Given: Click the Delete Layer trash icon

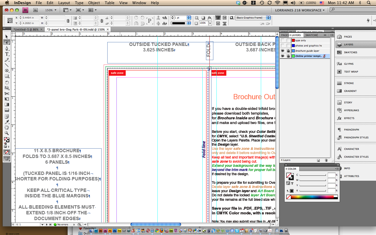Looking at the screenshot, I should point(326,160).
